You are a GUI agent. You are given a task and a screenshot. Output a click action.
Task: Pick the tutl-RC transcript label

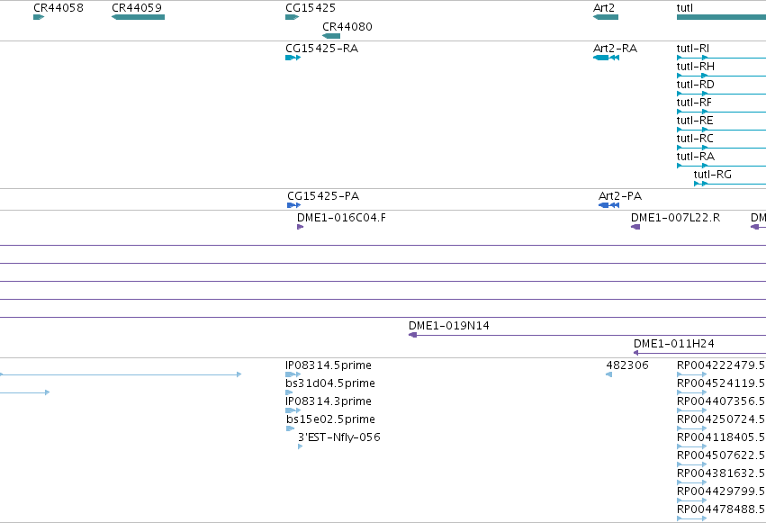coord(695,139)
